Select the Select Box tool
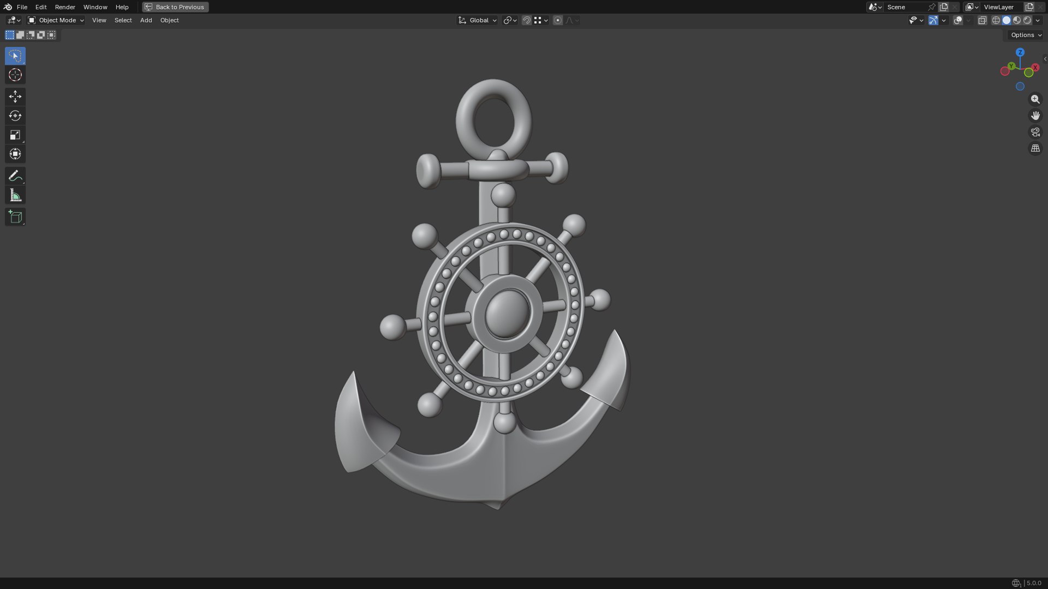Image resolution: width=1048 pixels, height=589 pixels. (x=15, y=56)
